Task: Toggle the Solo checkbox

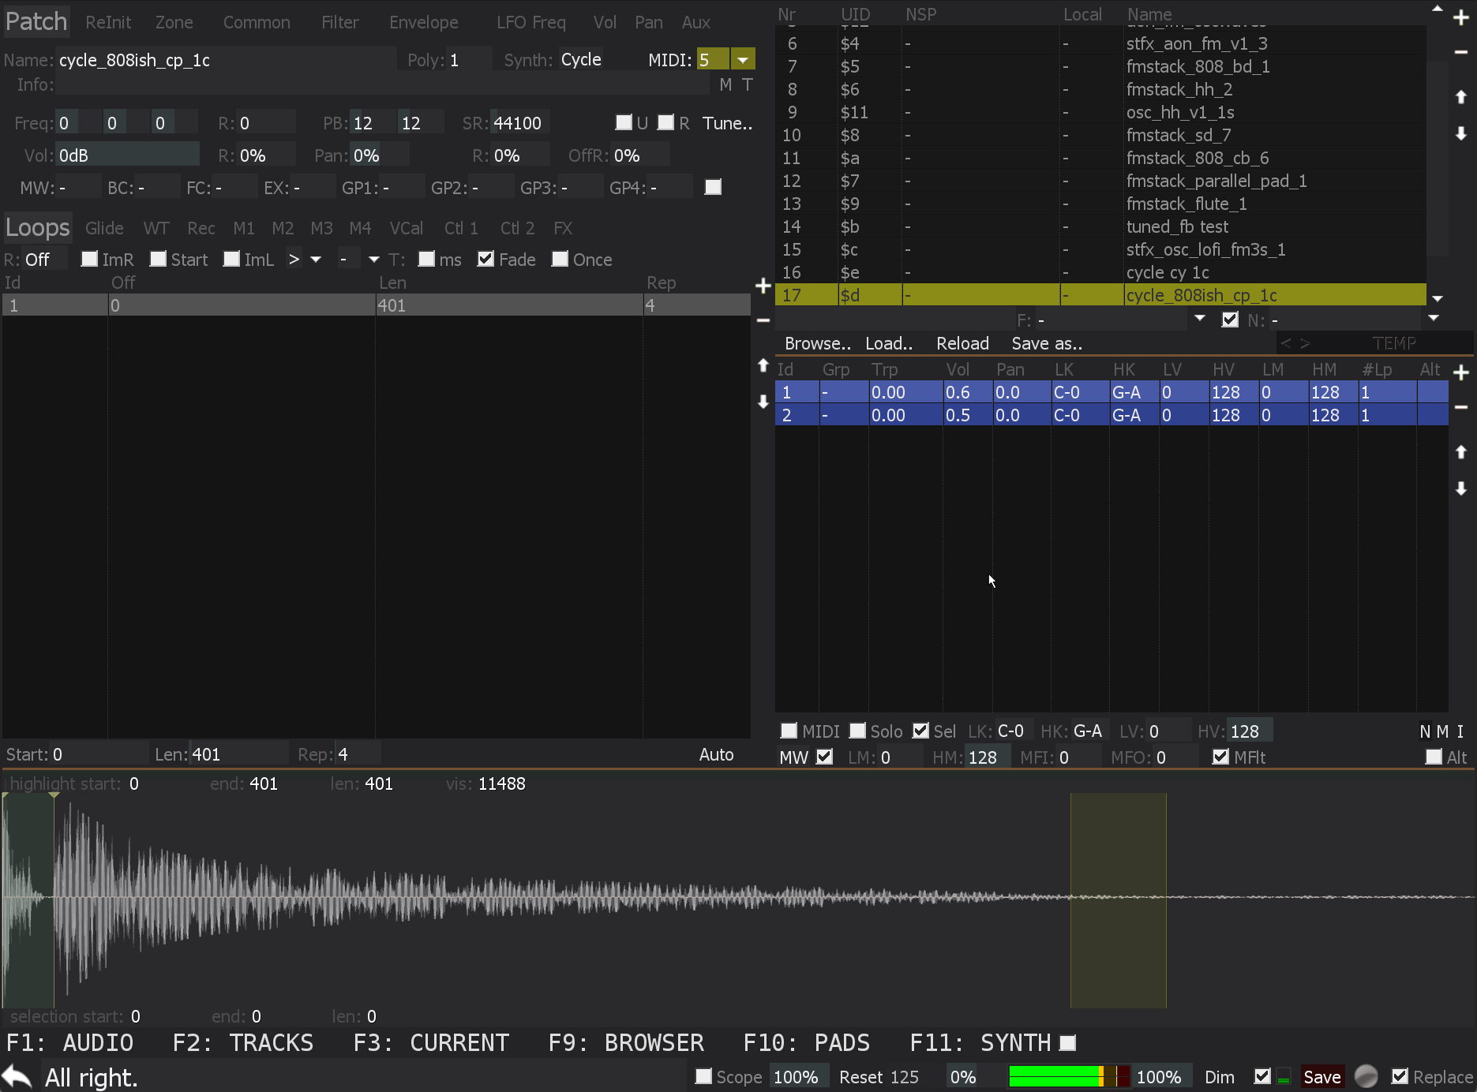Action: (857, 731)
